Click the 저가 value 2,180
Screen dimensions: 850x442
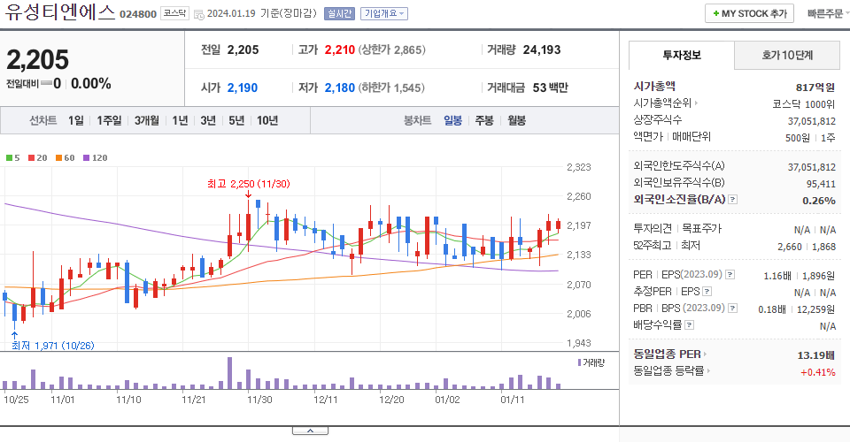[339, 88]
